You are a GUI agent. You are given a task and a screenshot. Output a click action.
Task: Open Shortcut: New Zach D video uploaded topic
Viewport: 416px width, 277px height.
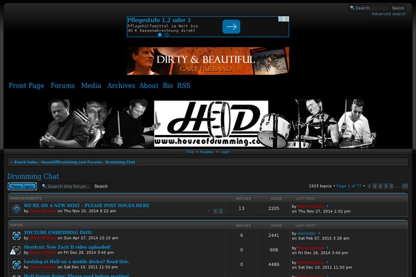[67, 247]
